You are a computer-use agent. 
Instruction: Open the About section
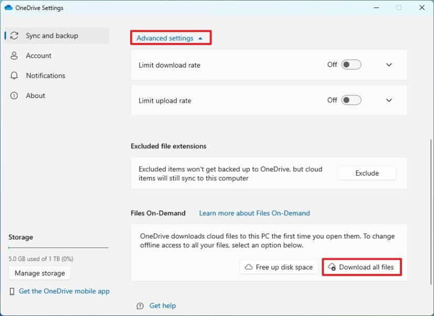(x=35, y=95)
